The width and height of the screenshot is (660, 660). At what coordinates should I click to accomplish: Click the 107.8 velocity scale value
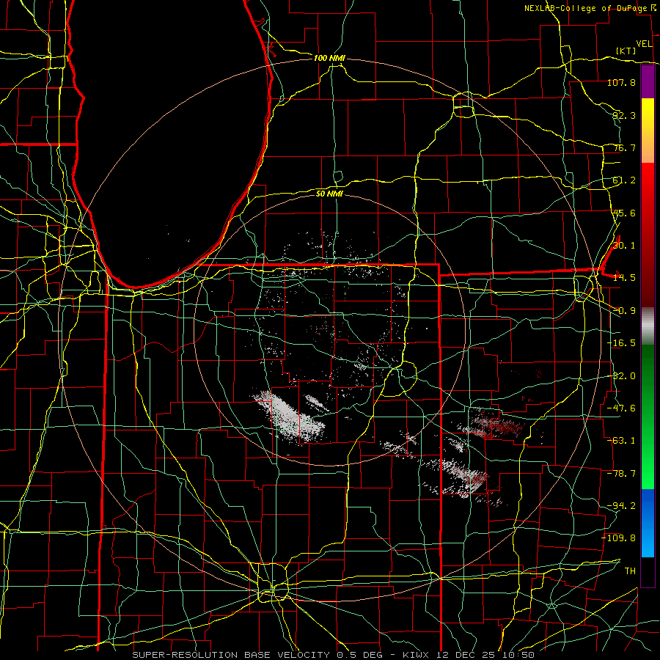click(x=621, y=82)
